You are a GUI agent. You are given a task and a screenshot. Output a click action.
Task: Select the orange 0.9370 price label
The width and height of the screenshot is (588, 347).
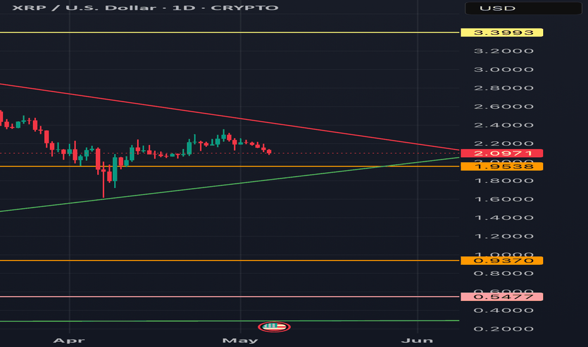502,261
